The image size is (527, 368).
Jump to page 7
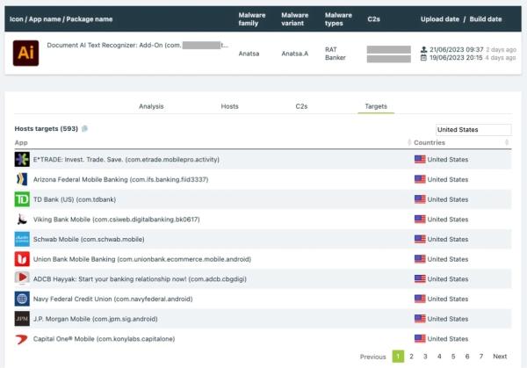click(481, 357)
